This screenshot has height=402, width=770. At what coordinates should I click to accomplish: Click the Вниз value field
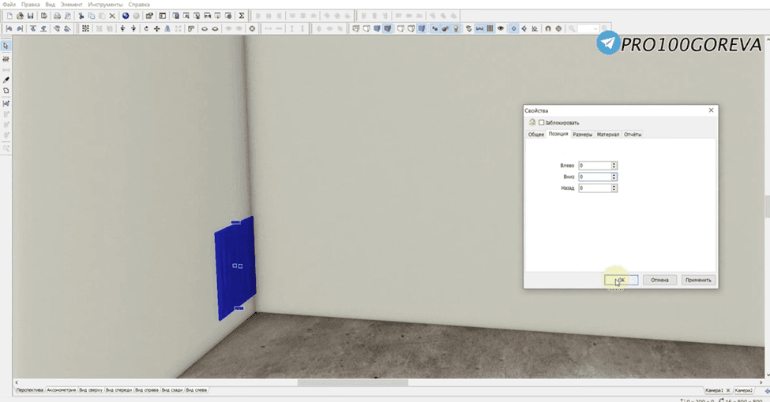pos(595,177)
